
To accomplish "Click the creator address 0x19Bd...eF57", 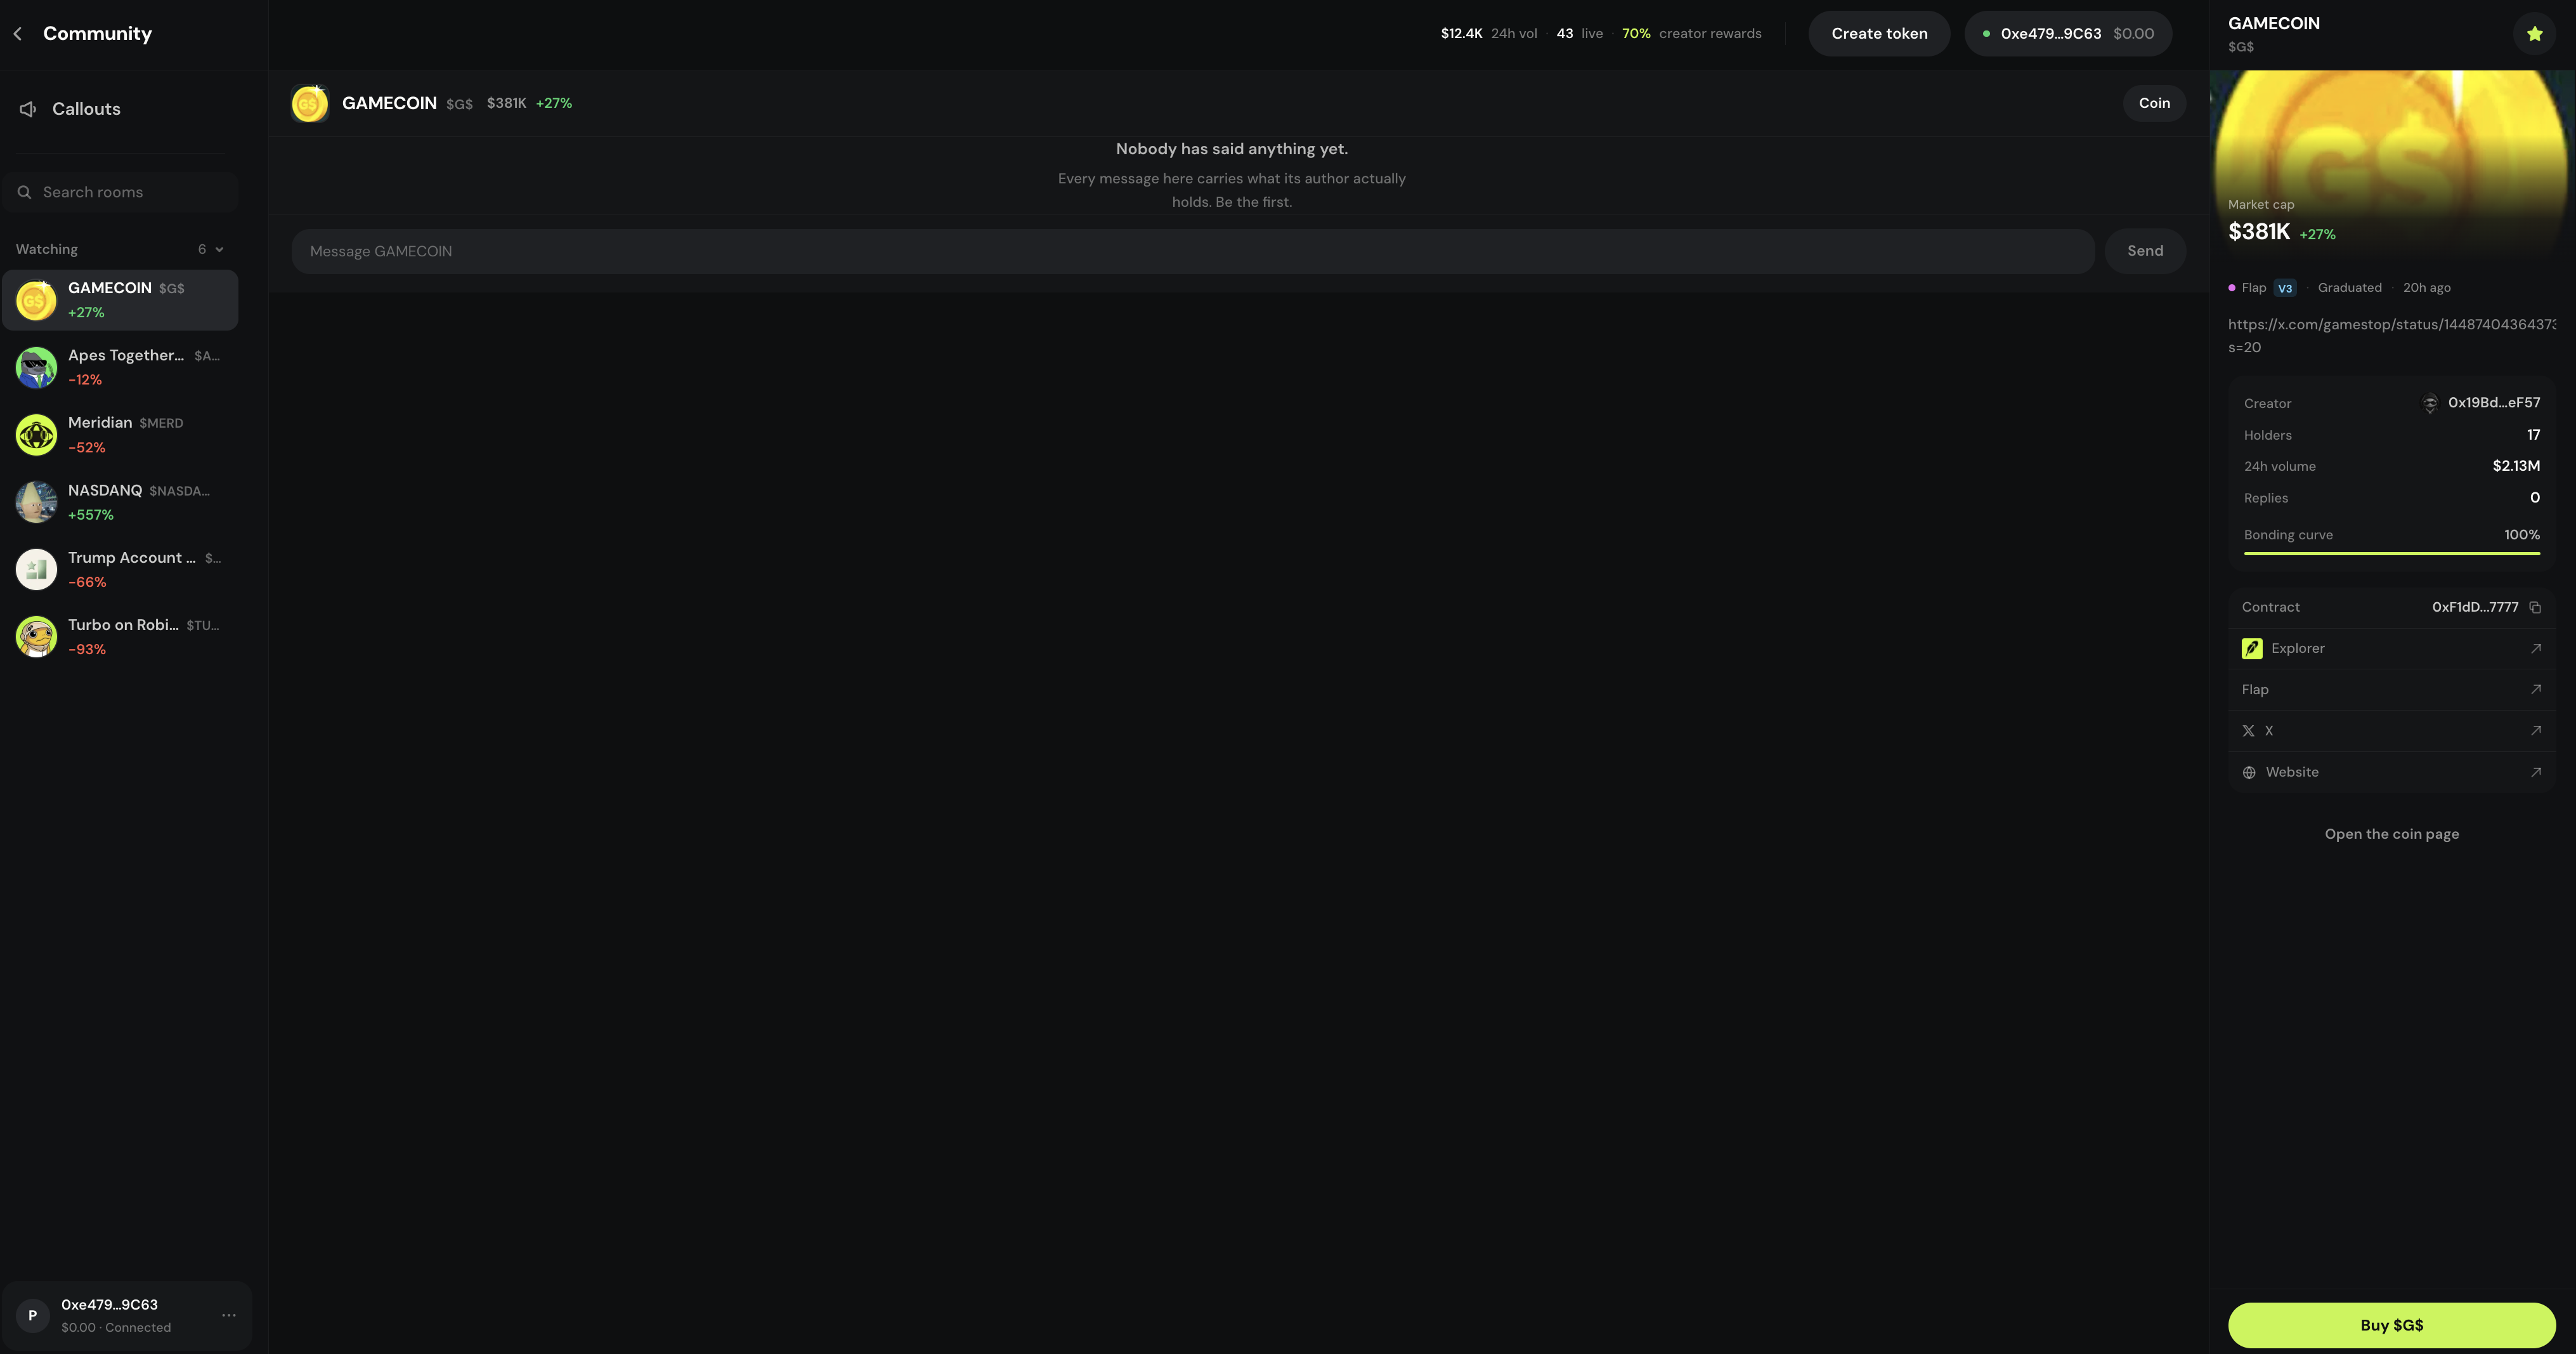I will tap(2494, 404).
